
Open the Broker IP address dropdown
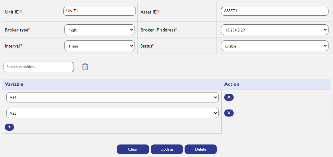pyautogui.click(x=275, y=30)
